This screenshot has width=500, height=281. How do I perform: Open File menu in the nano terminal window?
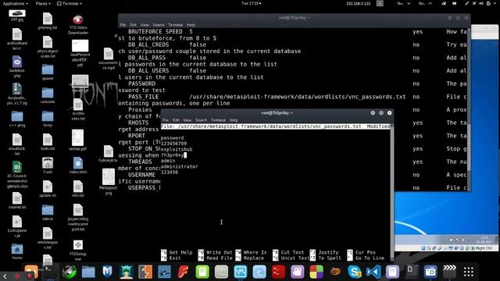(166, 120)
